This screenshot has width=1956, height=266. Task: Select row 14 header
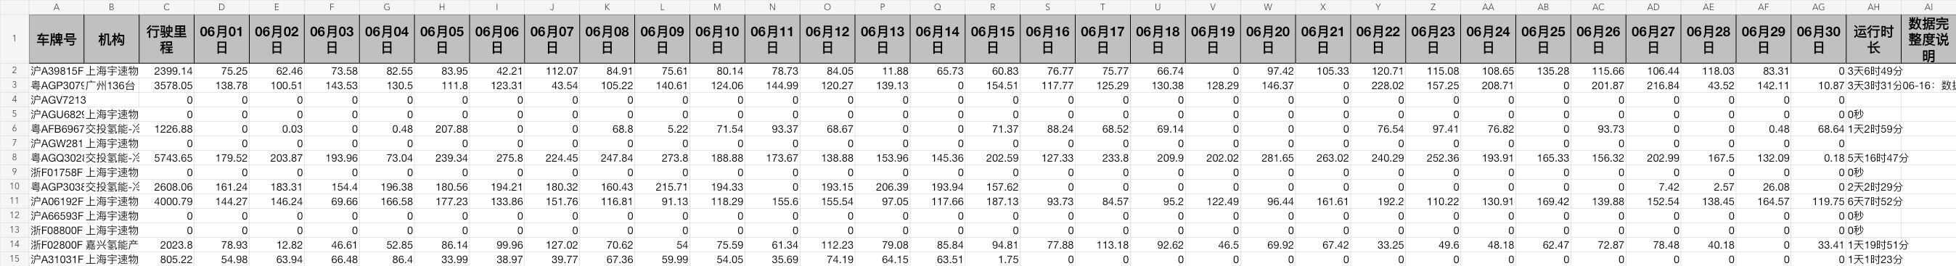[15, 245]
